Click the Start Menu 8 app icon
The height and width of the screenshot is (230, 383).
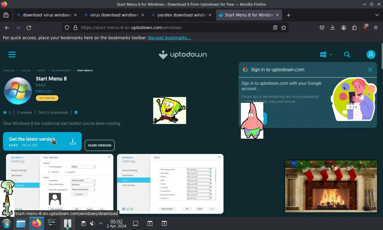click(x=18, y=91)
